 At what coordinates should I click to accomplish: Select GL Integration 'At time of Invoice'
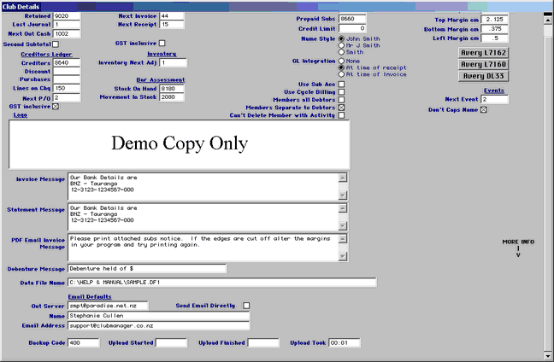[342, 74]
